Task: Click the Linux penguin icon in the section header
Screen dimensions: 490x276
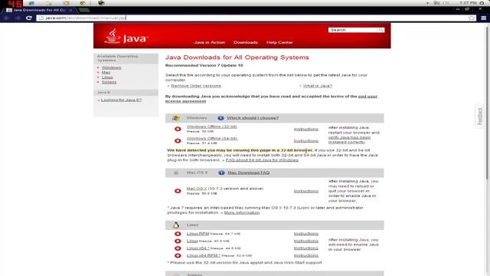Action: [176, 225]
